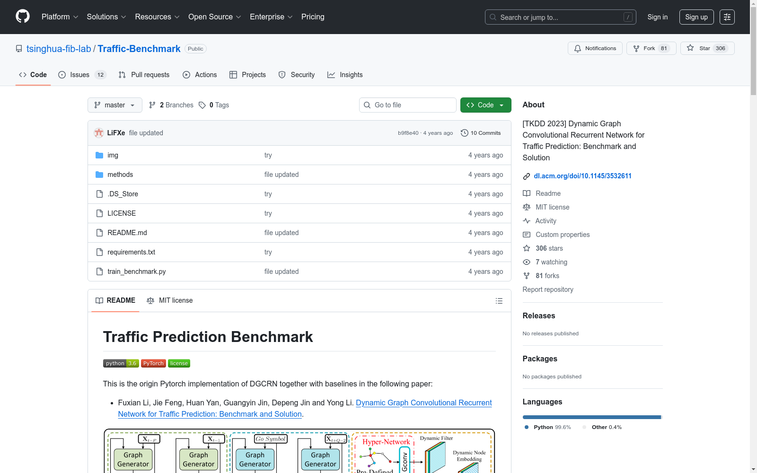Click the command palette icon button
Screen dimensions: 757x473
pos(727,17)
